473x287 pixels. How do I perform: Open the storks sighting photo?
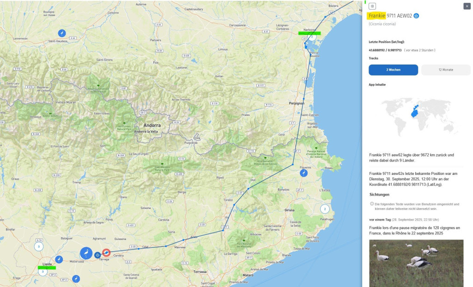pyautogui.click(x=416, y=263)
